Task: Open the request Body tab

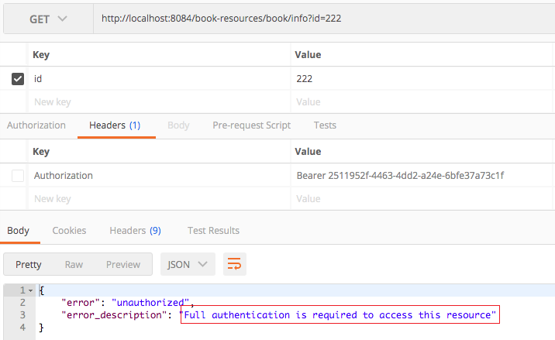Action: coord(178,125)
